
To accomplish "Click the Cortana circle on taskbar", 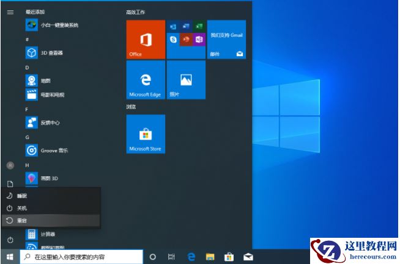I will click(152, 257).
